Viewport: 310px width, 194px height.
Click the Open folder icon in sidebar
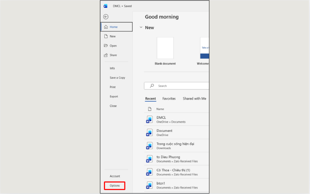tap(106, 45)
